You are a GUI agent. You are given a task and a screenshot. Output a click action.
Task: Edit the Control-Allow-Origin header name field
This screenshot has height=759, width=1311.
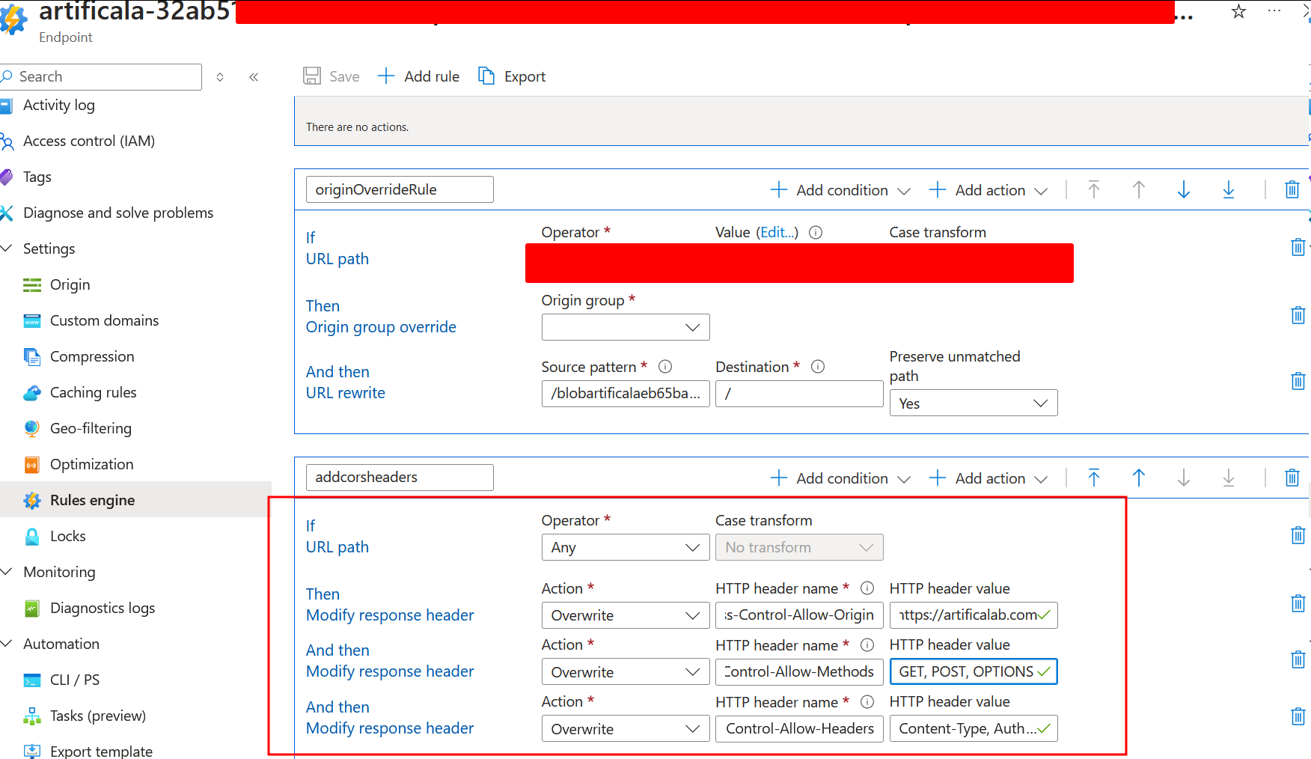799,615
